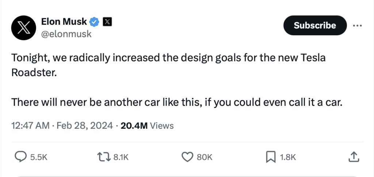Open the Elon Musk display name link
This screenshot has height=177, width=374.
pyautogui.click(x=64, y=22)
